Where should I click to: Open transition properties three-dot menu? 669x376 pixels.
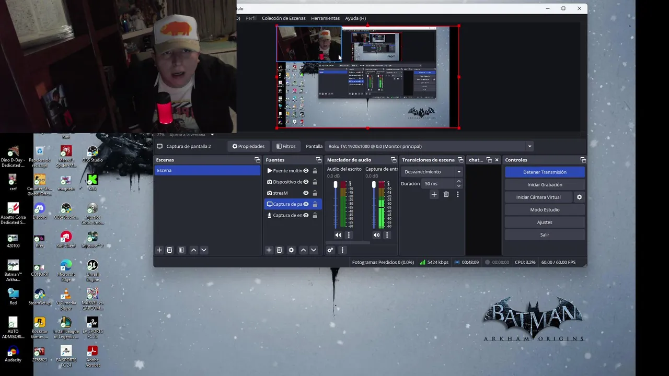458,194
